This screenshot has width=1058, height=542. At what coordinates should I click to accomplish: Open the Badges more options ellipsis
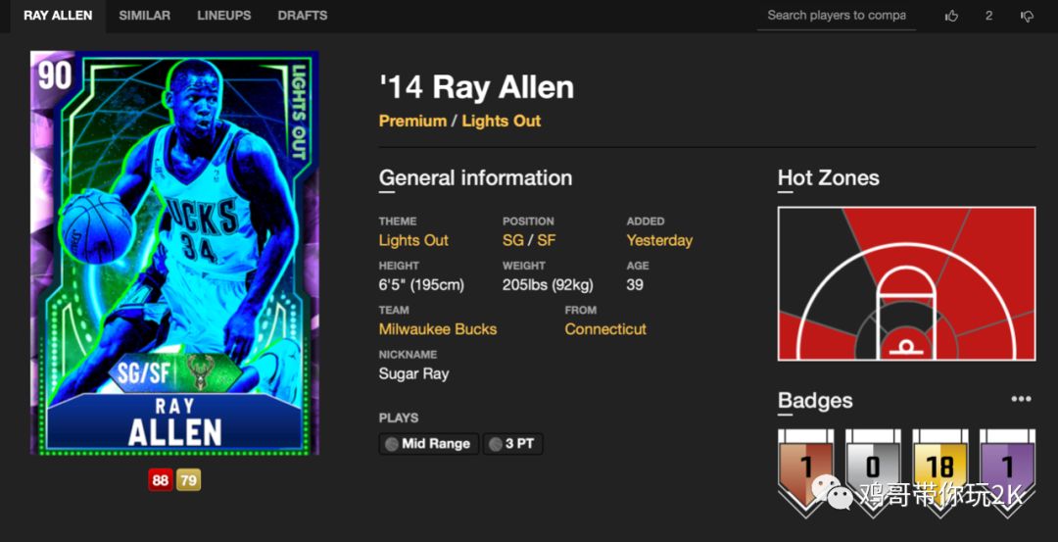pos(1021,399)
